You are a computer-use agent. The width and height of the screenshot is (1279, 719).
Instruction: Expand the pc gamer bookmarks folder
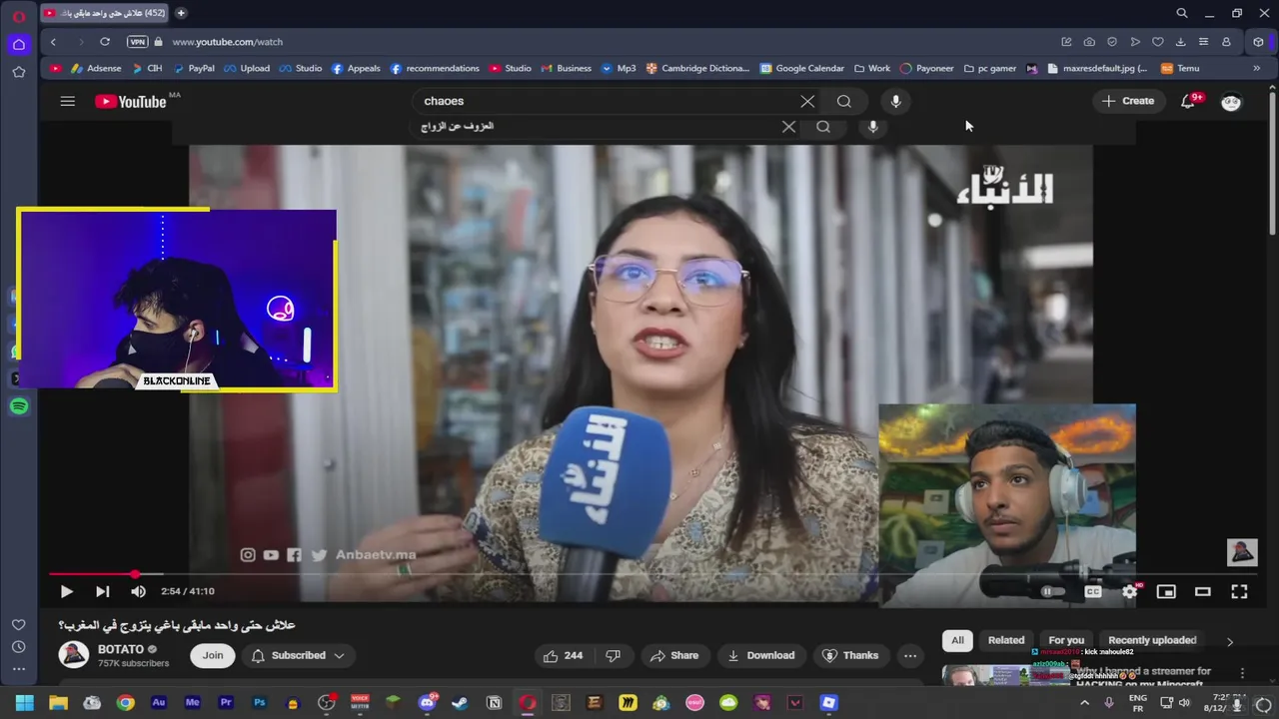click(x=989, y=69)
